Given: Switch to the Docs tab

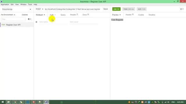Looking at the screenshot, I should 86,15.
